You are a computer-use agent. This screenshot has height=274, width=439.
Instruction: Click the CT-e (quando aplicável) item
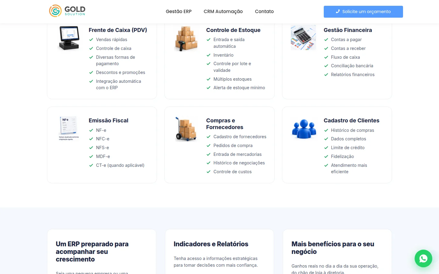[120, 165]
